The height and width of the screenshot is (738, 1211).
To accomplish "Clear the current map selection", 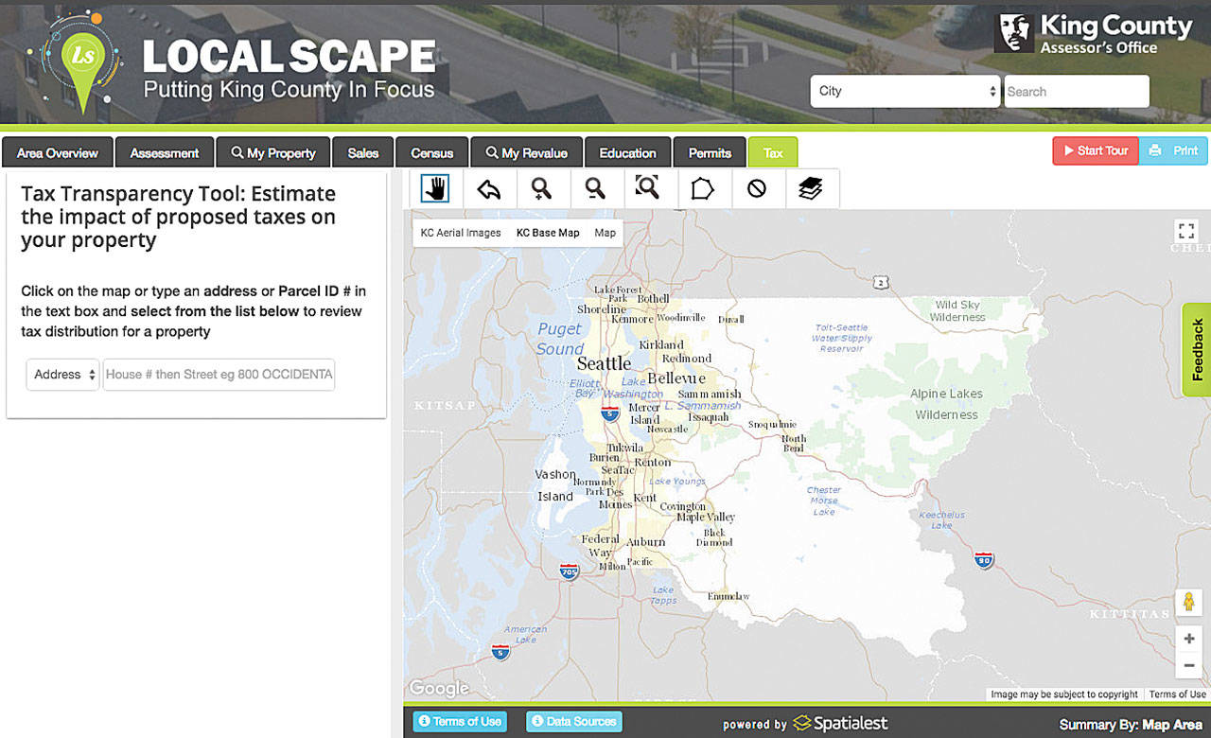I will (x=758, y=187).
